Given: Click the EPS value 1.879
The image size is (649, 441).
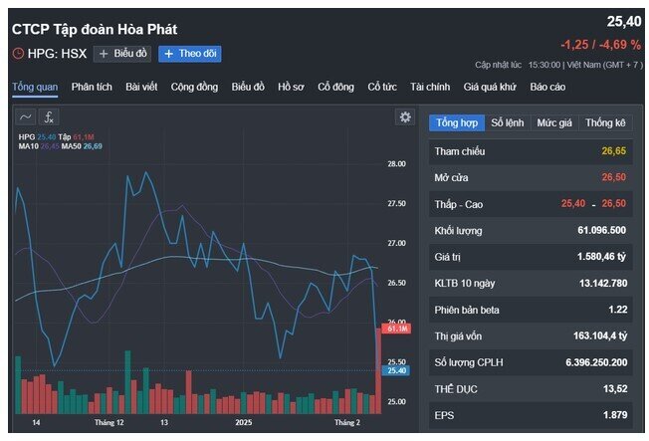Looking at the screenshot, I should tap(615, 415).
